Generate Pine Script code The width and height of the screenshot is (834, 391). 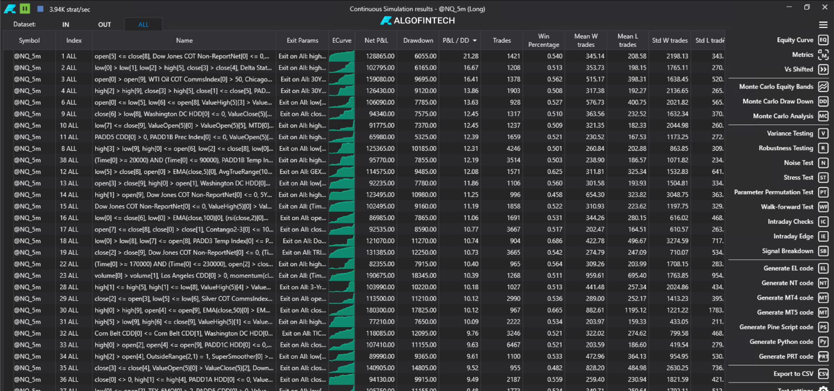[x=776, y=327]
